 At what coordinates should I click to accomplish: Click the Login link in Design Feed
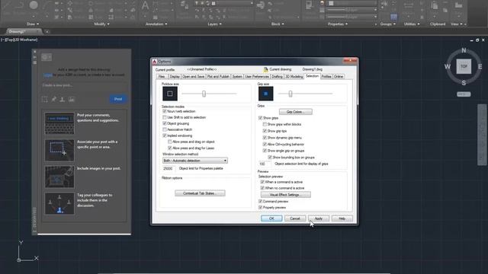(x=47, y=75)
